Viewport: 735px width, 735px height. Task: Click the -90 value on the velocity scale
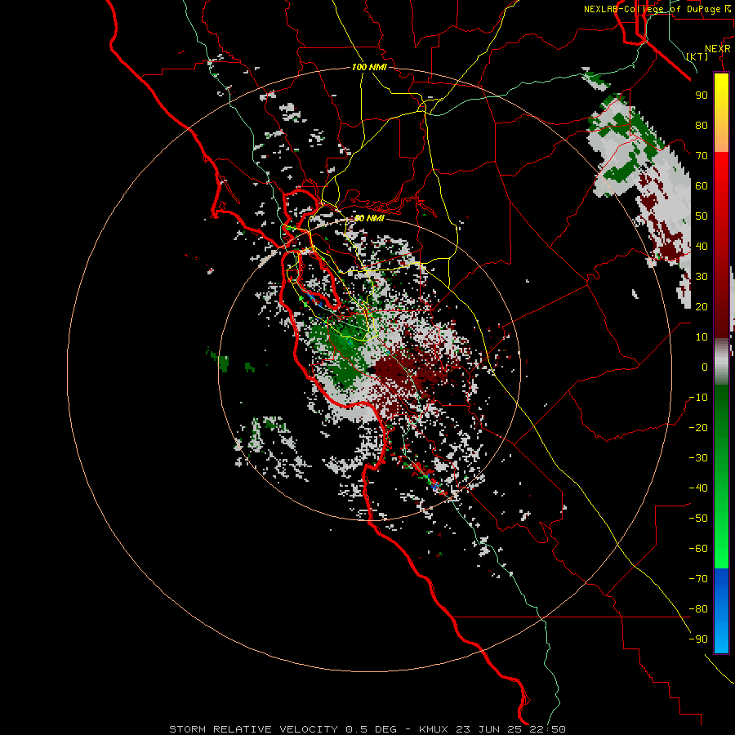click(x=698, y=639)
